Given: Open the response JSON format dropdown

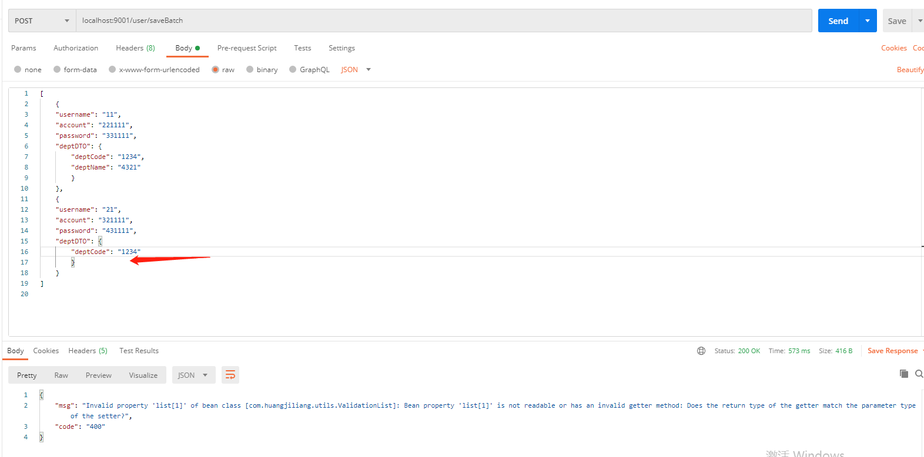Looking at the screenshot, I should click(193, 375).
